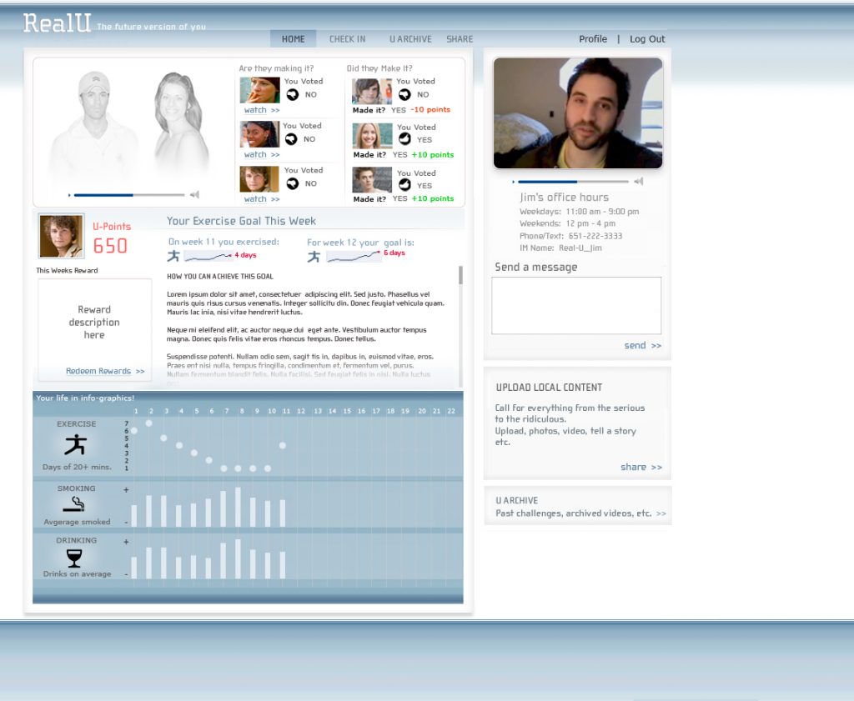
Task: Click the user avatar beside U-Points
Action: click(61, 237)
